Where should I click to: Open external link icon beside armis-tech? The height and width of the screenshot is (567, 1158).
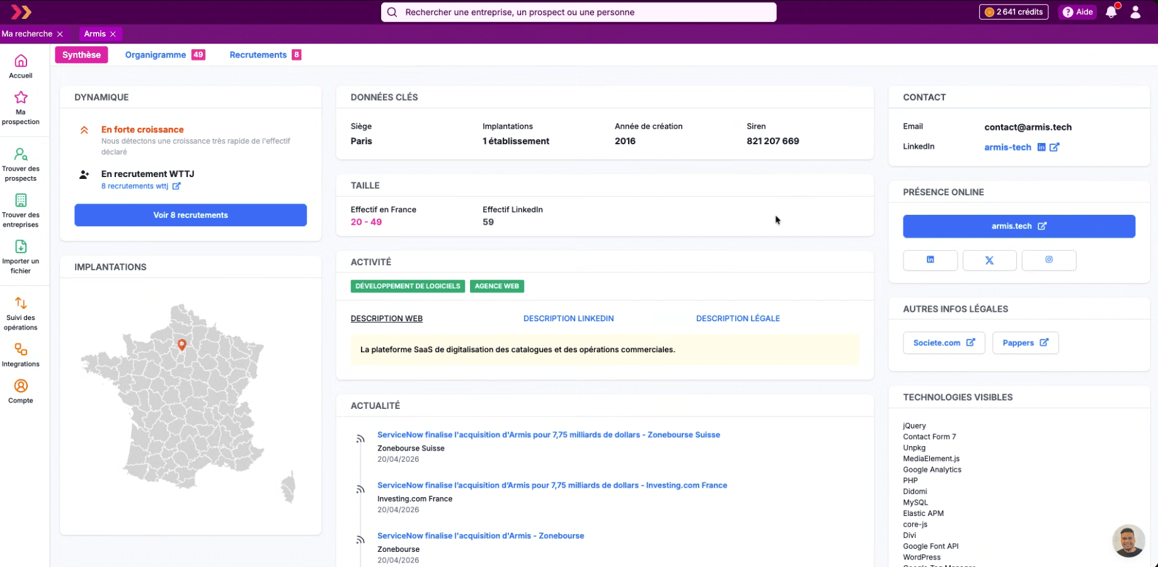click(x=1055, y=147)
